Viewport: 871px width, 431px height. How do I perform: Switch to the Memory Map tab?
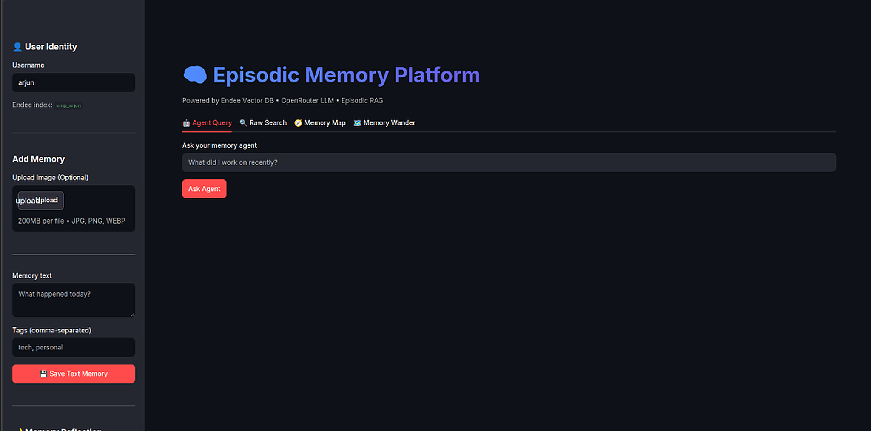(320, 123)
